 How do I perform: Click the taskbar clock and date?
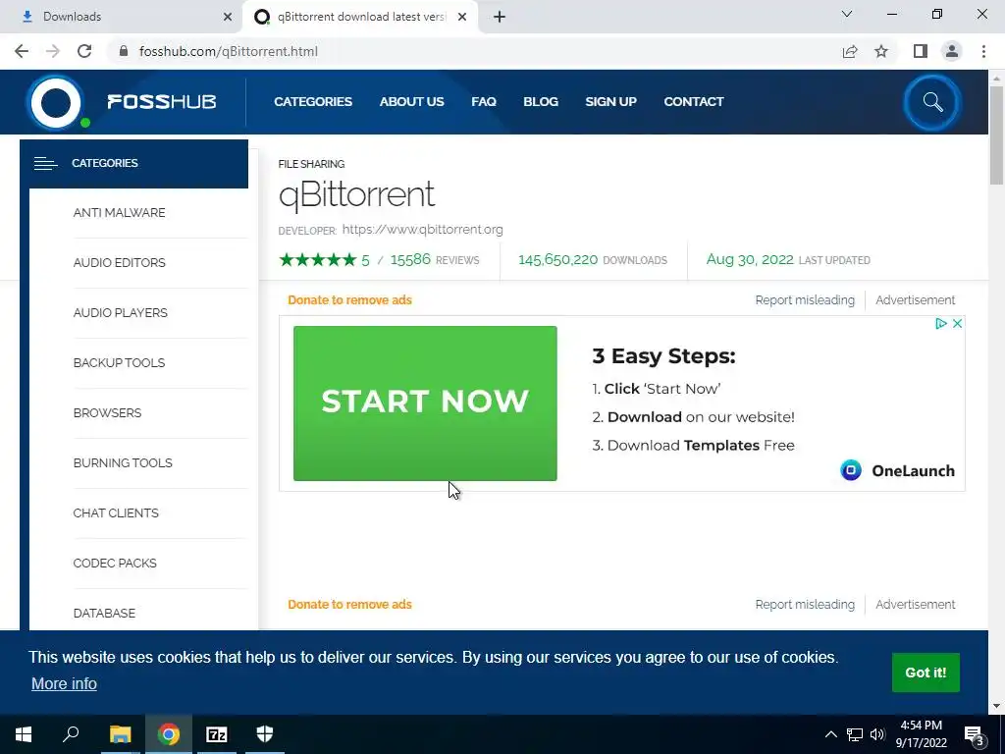(921, 734)
